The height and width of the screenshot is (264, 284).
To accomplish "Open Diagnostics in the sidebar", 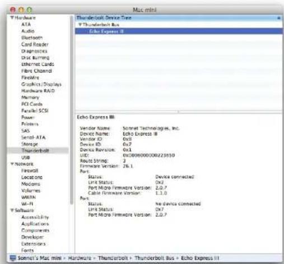I will click(x=34, y=51).
